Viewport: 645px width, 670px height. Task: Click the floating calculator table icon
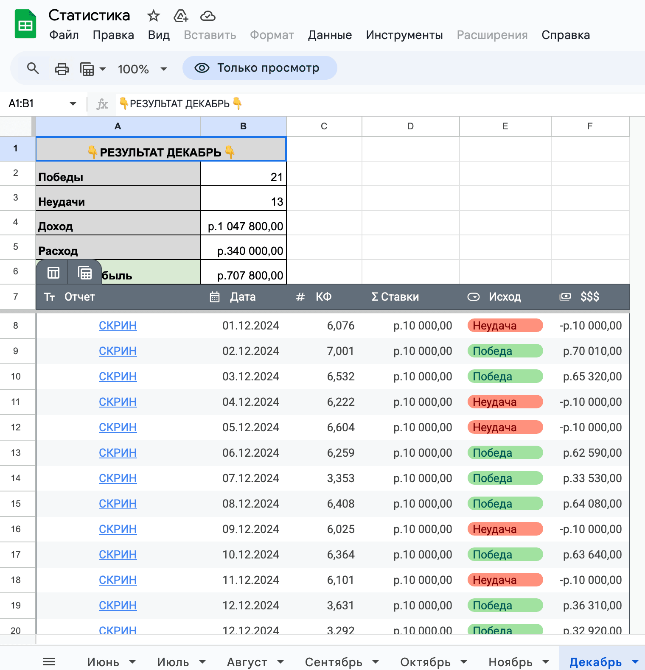(x=85, y=273)
